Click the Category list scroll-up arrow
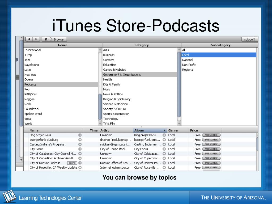Viewport: 272px width, 204px height. pyautogui.click(x=179, y=50)
